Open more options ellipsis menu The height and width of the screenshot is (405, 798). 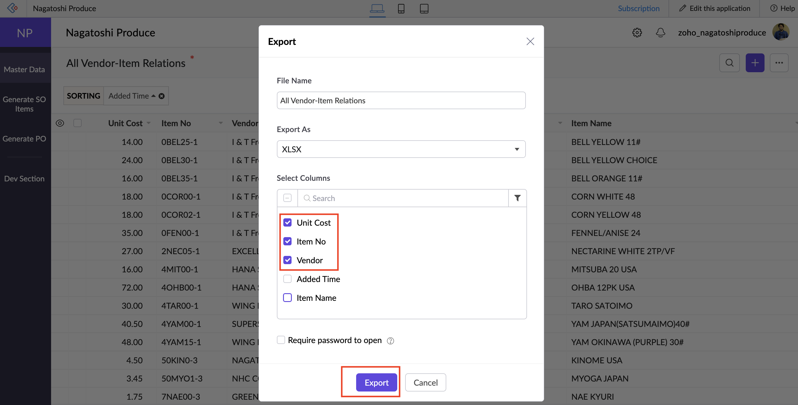779,63
